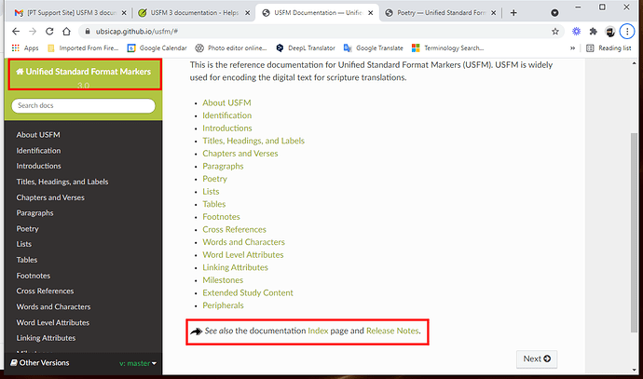The height and width of the screenshot is (379, 643).
Task: Click Other Versions book icon
Action: 14,362
